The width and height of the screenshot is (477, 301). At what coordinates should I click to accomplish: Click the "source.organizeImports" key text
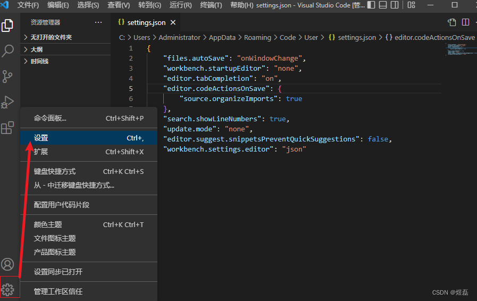click(228, 98)
